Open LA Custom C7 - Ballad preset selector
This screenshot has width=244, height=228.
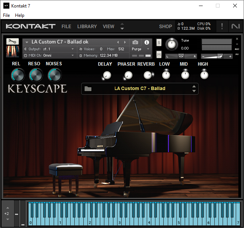point(140,89)
